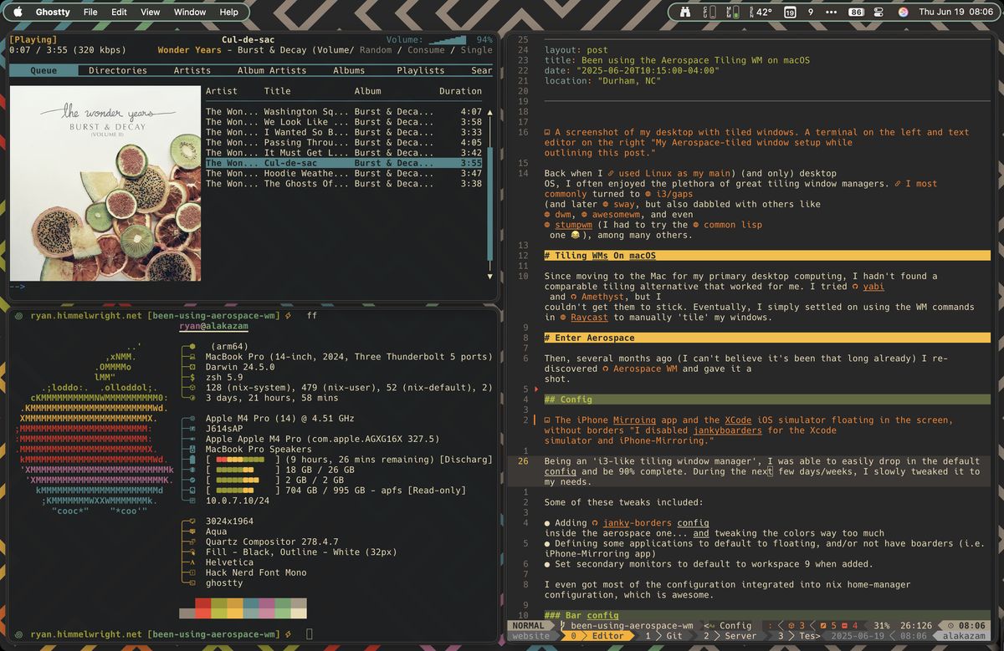Screen dimensions: 1004x651
Task: Open the Apple menu
Action: tap(18, 13)
